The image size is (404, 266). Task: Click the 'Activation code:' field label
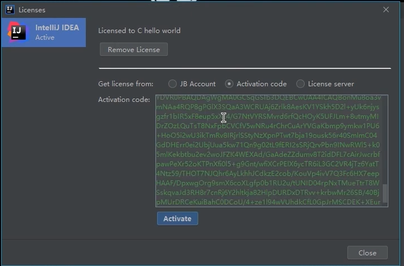(124, 100)
